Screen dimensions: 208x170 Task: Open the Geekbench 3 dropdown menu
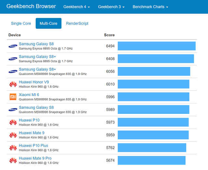coord(111,7)
